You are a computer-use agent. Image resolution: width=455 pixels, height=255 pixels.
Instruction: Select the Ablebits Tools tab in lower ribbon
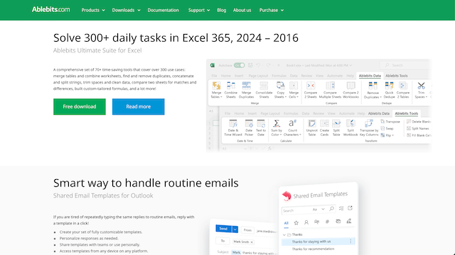(x=406, y=113)
